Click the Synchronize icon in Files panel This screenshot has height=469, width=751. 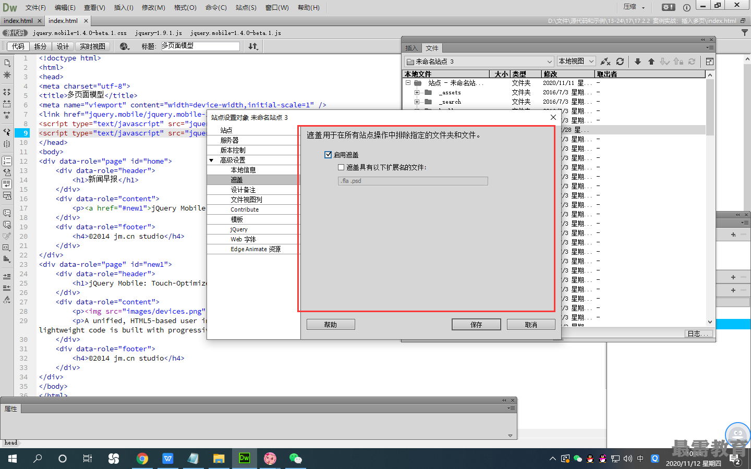(x=692, y=61)
